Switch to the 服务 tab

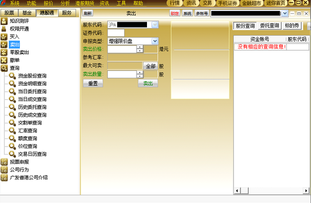point(67,13)
